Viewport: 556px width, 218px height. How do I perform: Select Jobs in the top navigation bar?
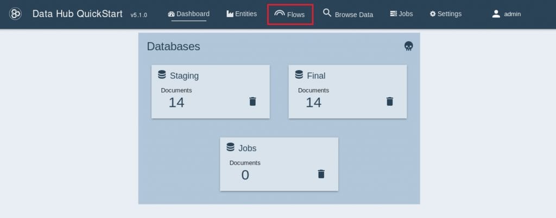(x=401, y=14)
